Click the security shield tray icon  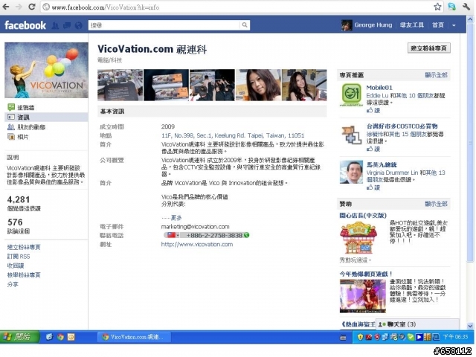[x=360, y=337]
